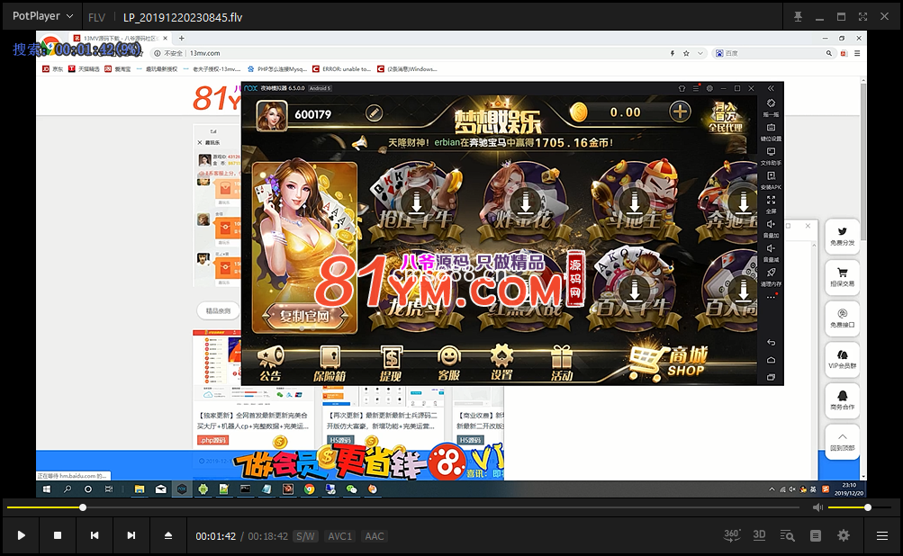The width and height of the screenshot is (903, 556).
Task: Open the chapter/bookmark list icon
Action: coord(816,536)
